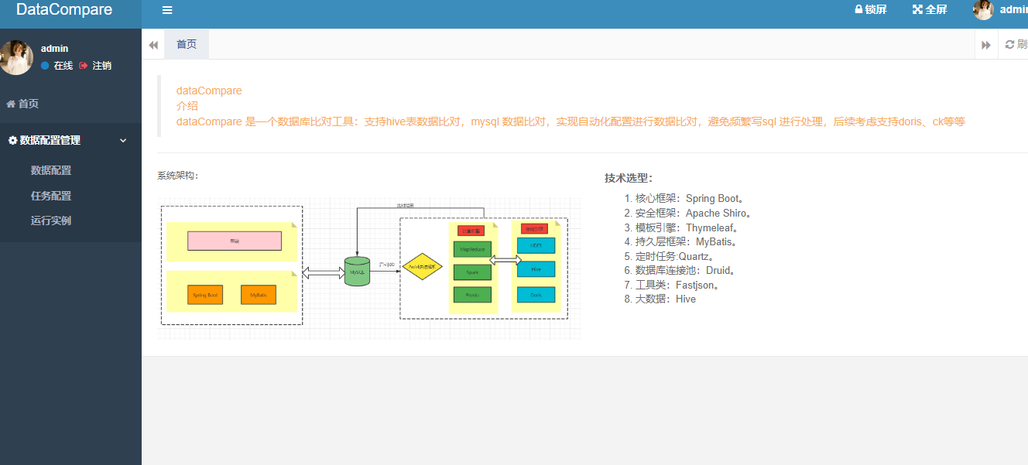
Task: Enter fullscreen with 全屏 icon
Action: click(x=918, y=10)
